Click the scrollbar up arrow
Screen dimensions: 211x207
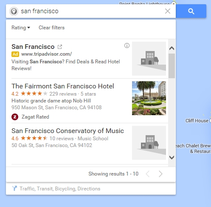172,48
